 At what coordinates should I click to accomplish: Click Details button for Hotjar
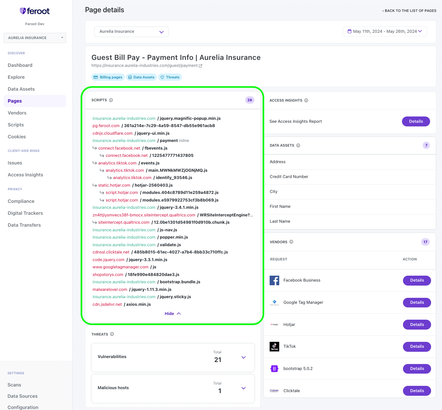tap(417, 325)
